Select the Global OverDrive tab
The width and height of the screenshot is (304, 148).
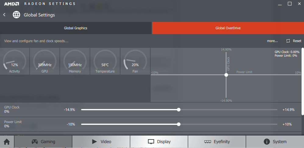pyautogui.click(x=228, y=28)
